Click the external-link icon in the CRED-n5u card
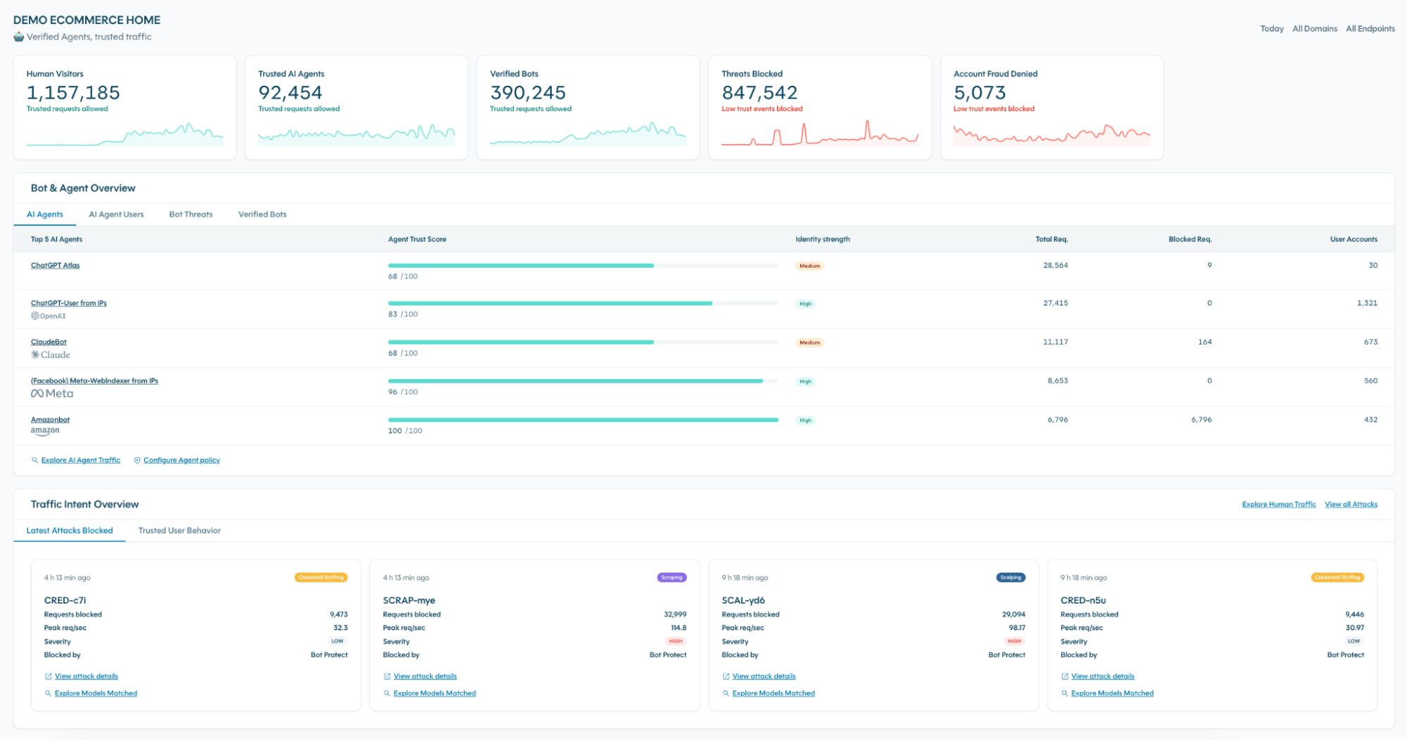Image resolution: width=1407 pixels, height=740 pixels. (1065, 676)
